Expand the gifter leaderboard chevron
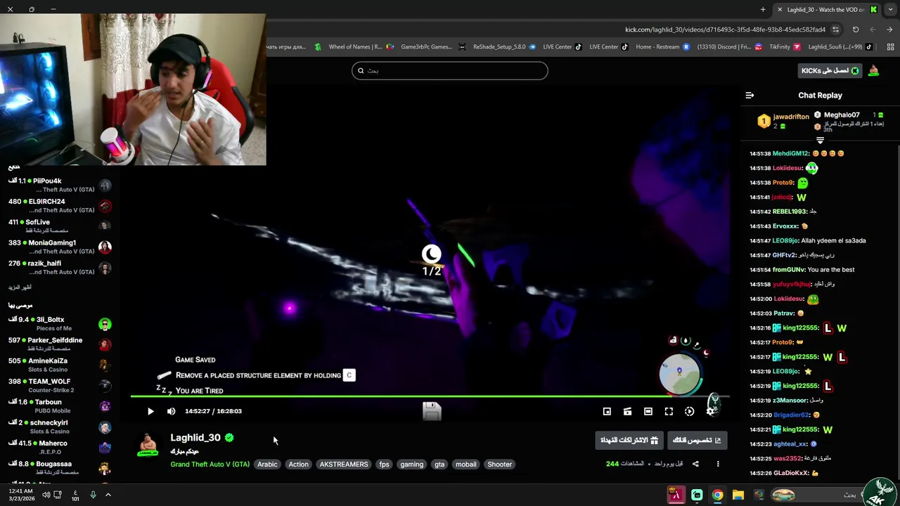Viewport: 900px width, 506px height. (820, 141)
